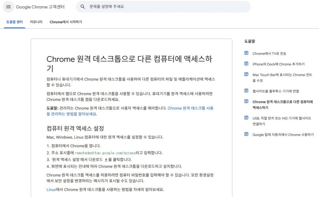Open Chrome 원격 데스크톱 사용을 관리하는 방법 link

(x=130, y=111)
